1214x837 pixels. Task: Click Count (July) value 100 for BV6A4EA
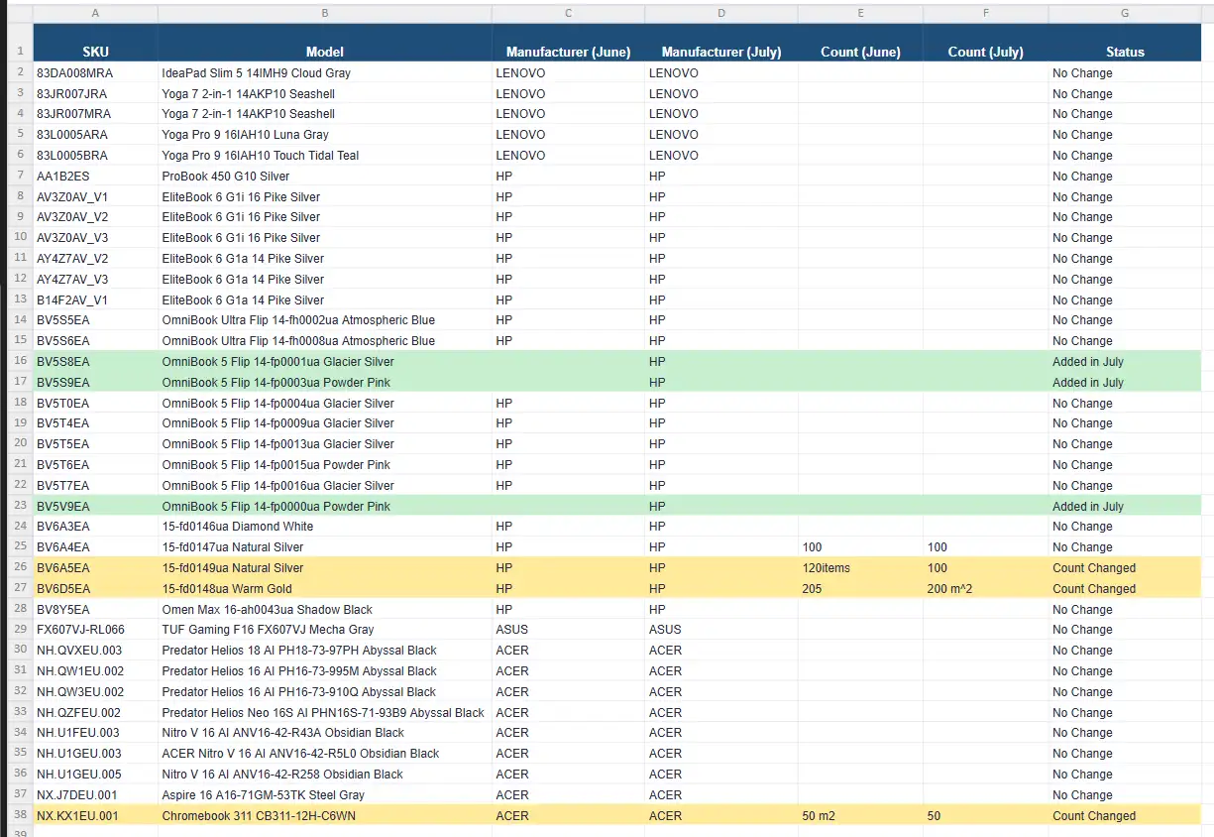click(986, 547)
